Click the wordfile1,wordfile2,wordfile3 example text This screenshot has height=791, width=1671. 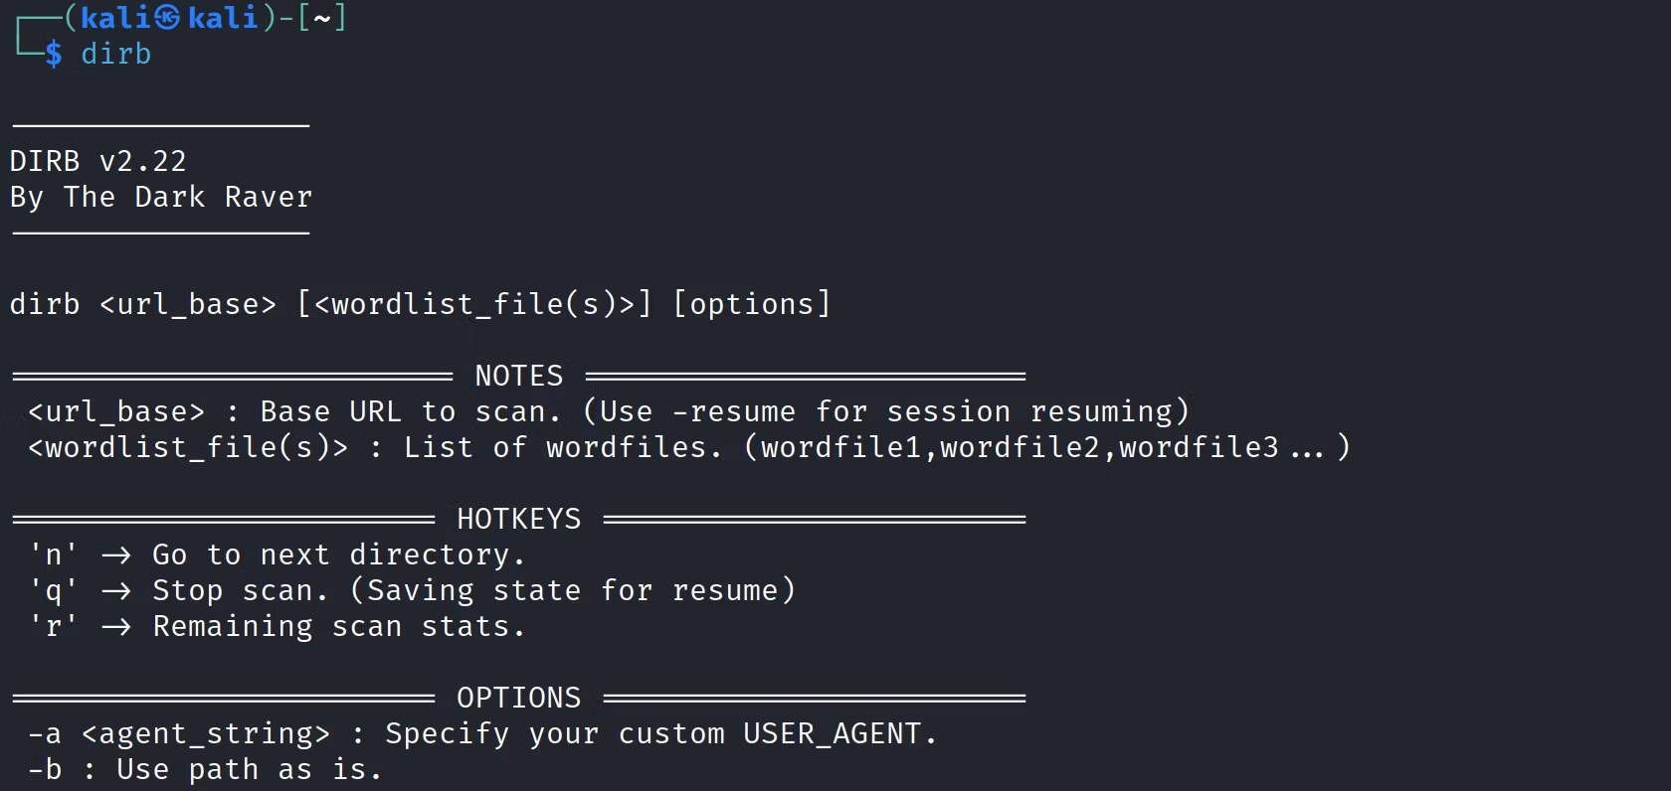(x=1020, y=447)
